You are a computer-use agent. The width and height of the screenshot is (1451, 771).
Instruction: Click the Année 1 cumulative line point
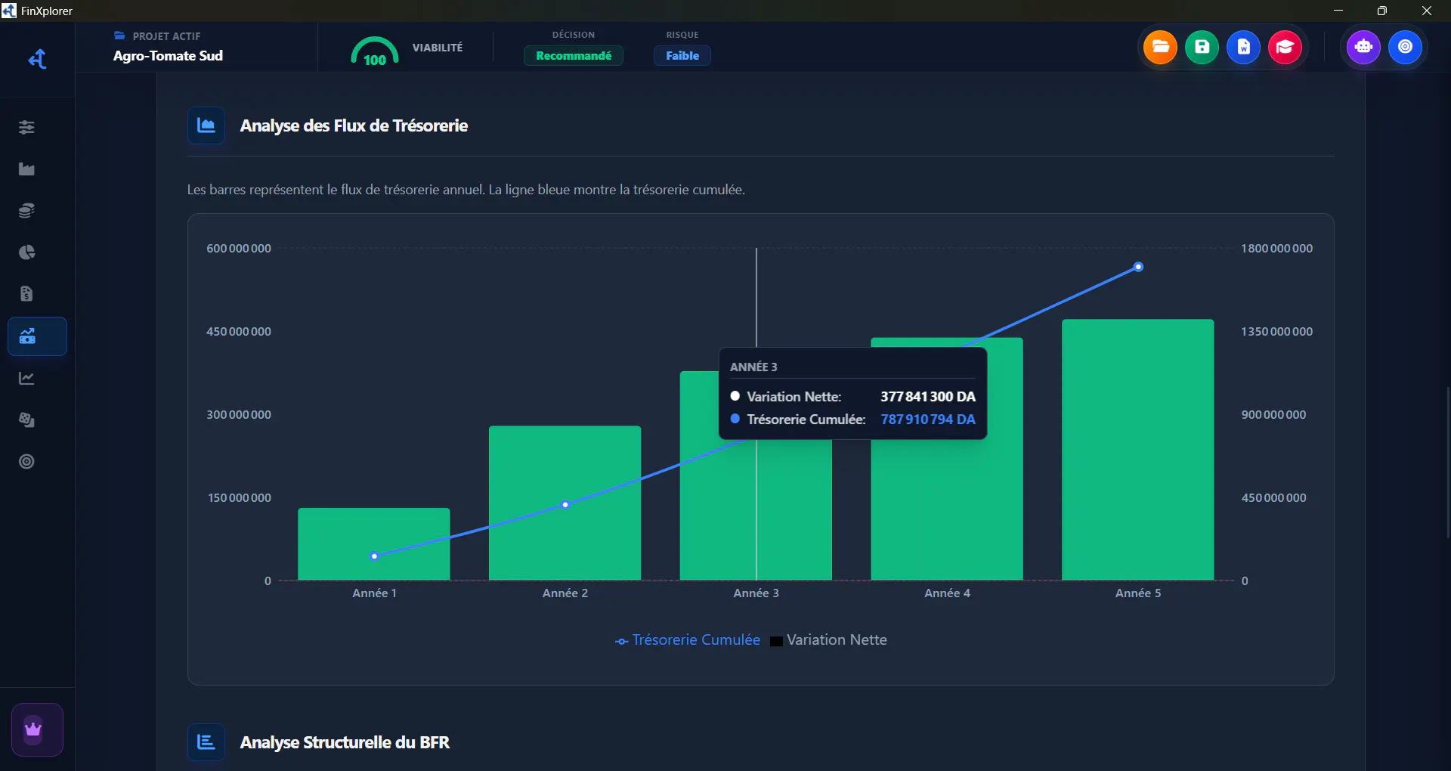(374, 556)
